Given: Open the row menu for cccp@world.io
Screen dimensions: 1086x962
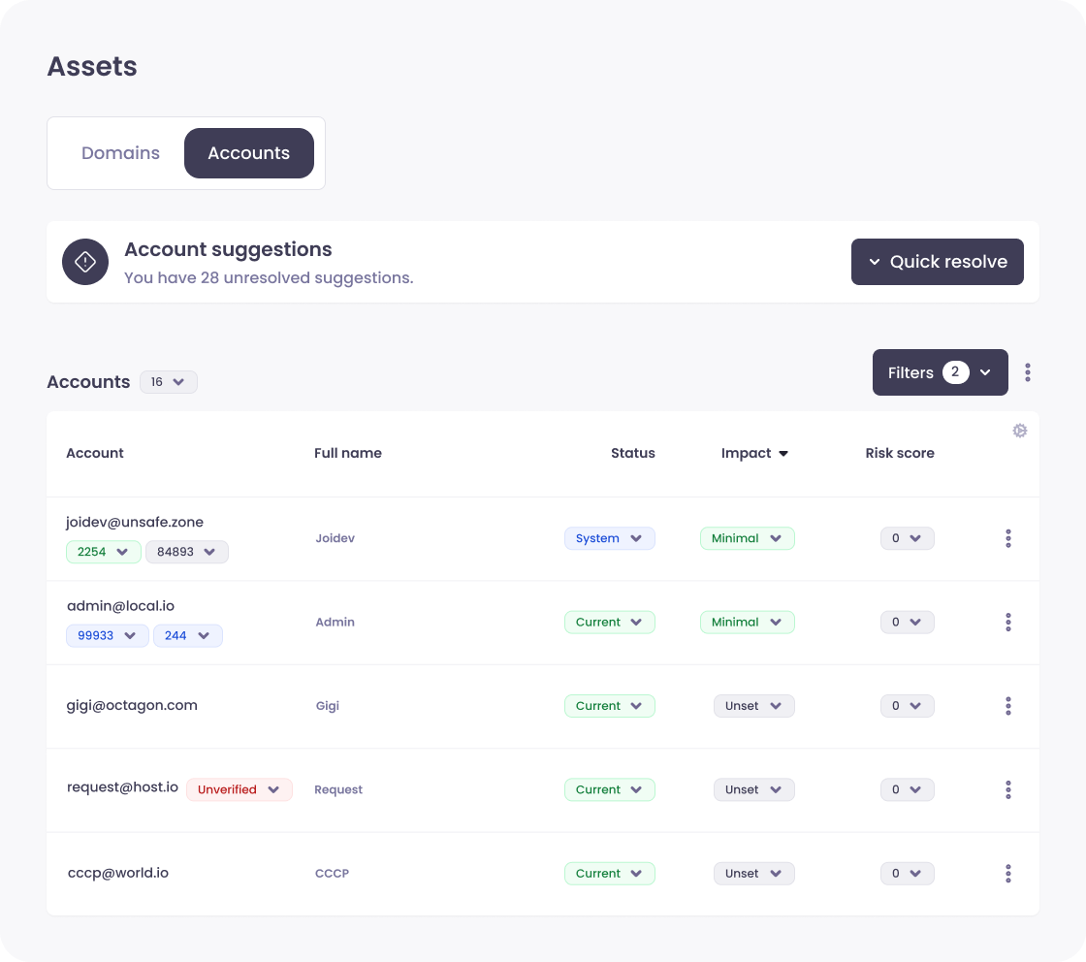Looking at the screenshot, I should point(1008,874).
